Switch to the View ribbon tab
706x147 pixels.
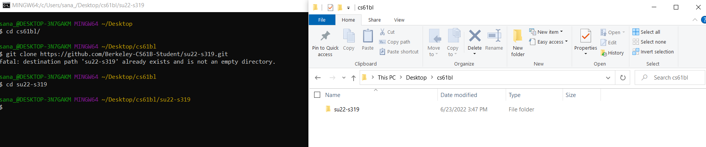(x=399, y=20)
